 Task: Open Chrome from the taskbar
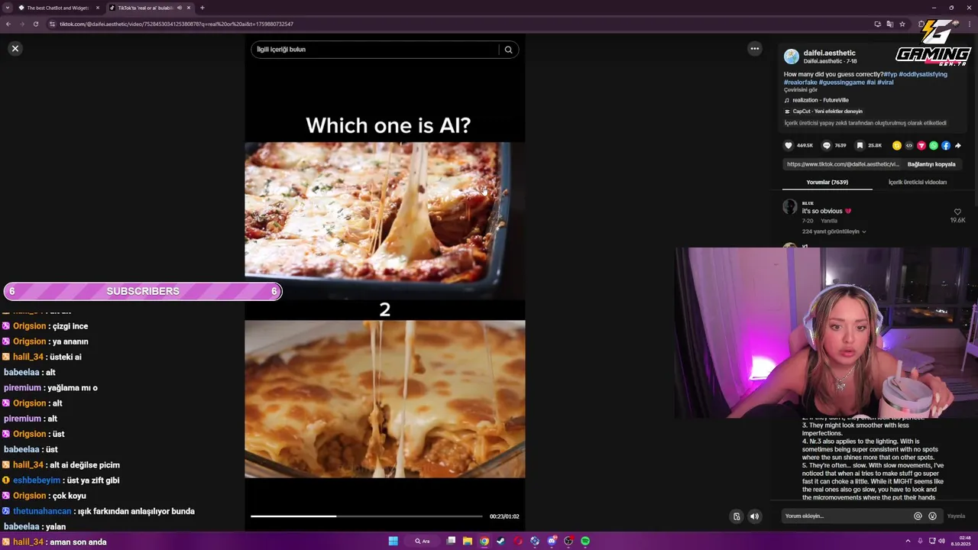(x=484, y=541)
